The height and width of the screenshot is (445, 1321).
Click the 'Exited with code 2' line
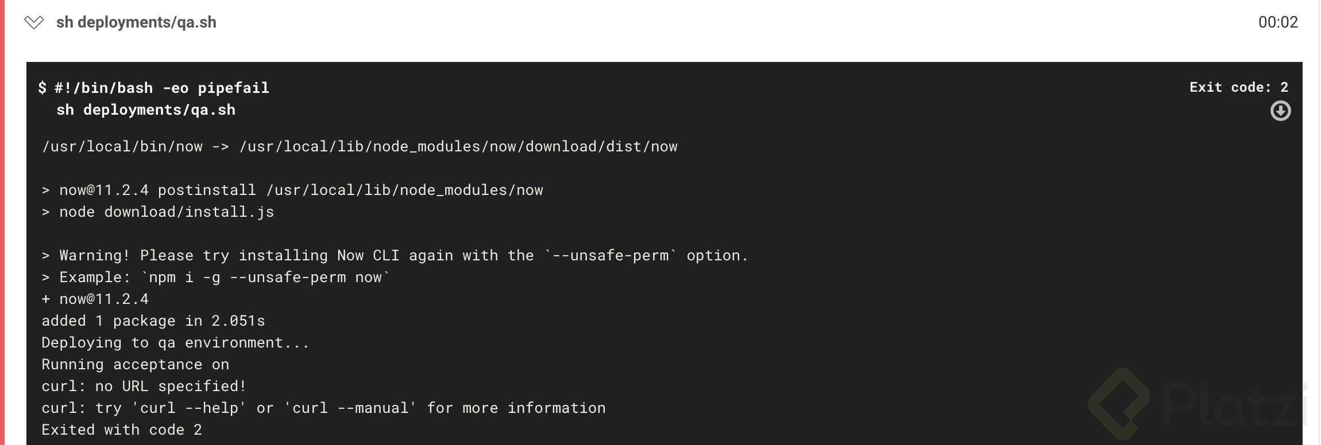(x=122, y=429)
